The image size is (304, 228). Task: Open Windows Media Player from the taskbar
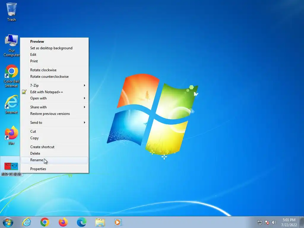(118, 222)
